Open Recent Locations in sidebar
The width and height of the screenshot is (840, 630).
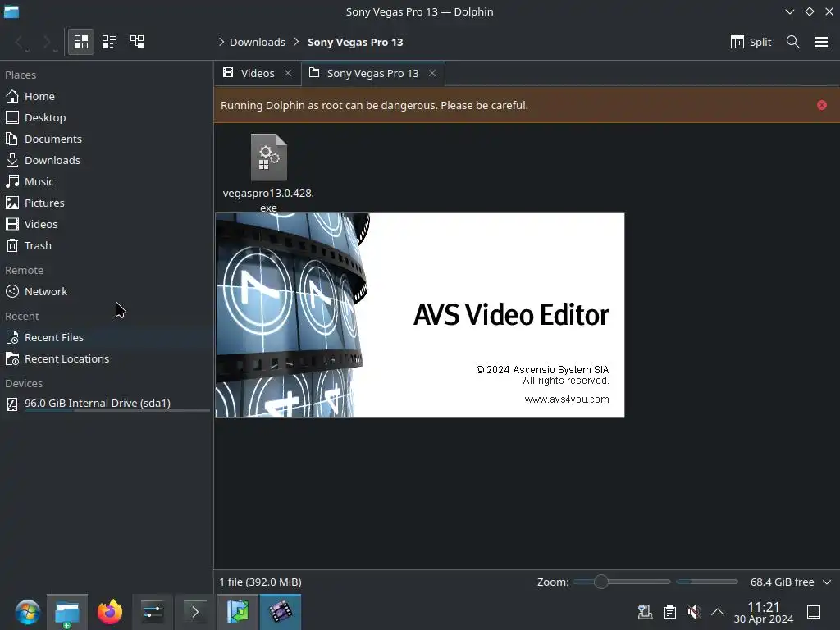click(x=107, y=359)
